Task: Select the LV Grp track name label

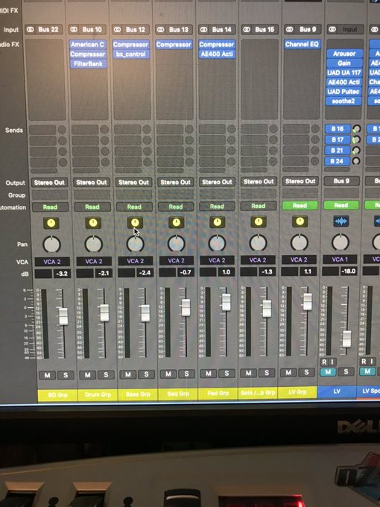Action: coord(297,392)
